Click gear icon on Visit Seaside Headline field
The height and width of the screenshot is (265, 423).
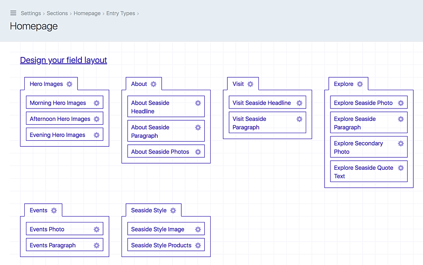(x=299, y=103)
